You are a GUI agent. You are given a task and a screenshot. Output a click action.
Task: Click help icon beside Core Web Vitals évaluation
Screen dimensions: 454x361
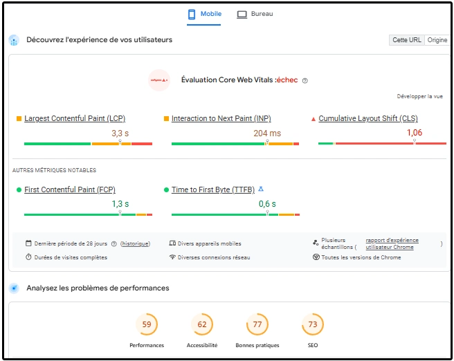pos(305,80)
